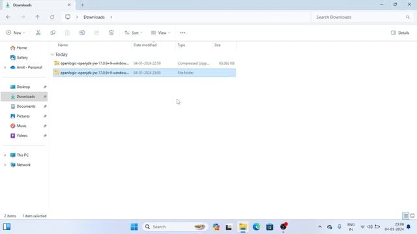417x234 pixels.
Task: Click the Delete trash icon
Action: click(x=111, y=32)
